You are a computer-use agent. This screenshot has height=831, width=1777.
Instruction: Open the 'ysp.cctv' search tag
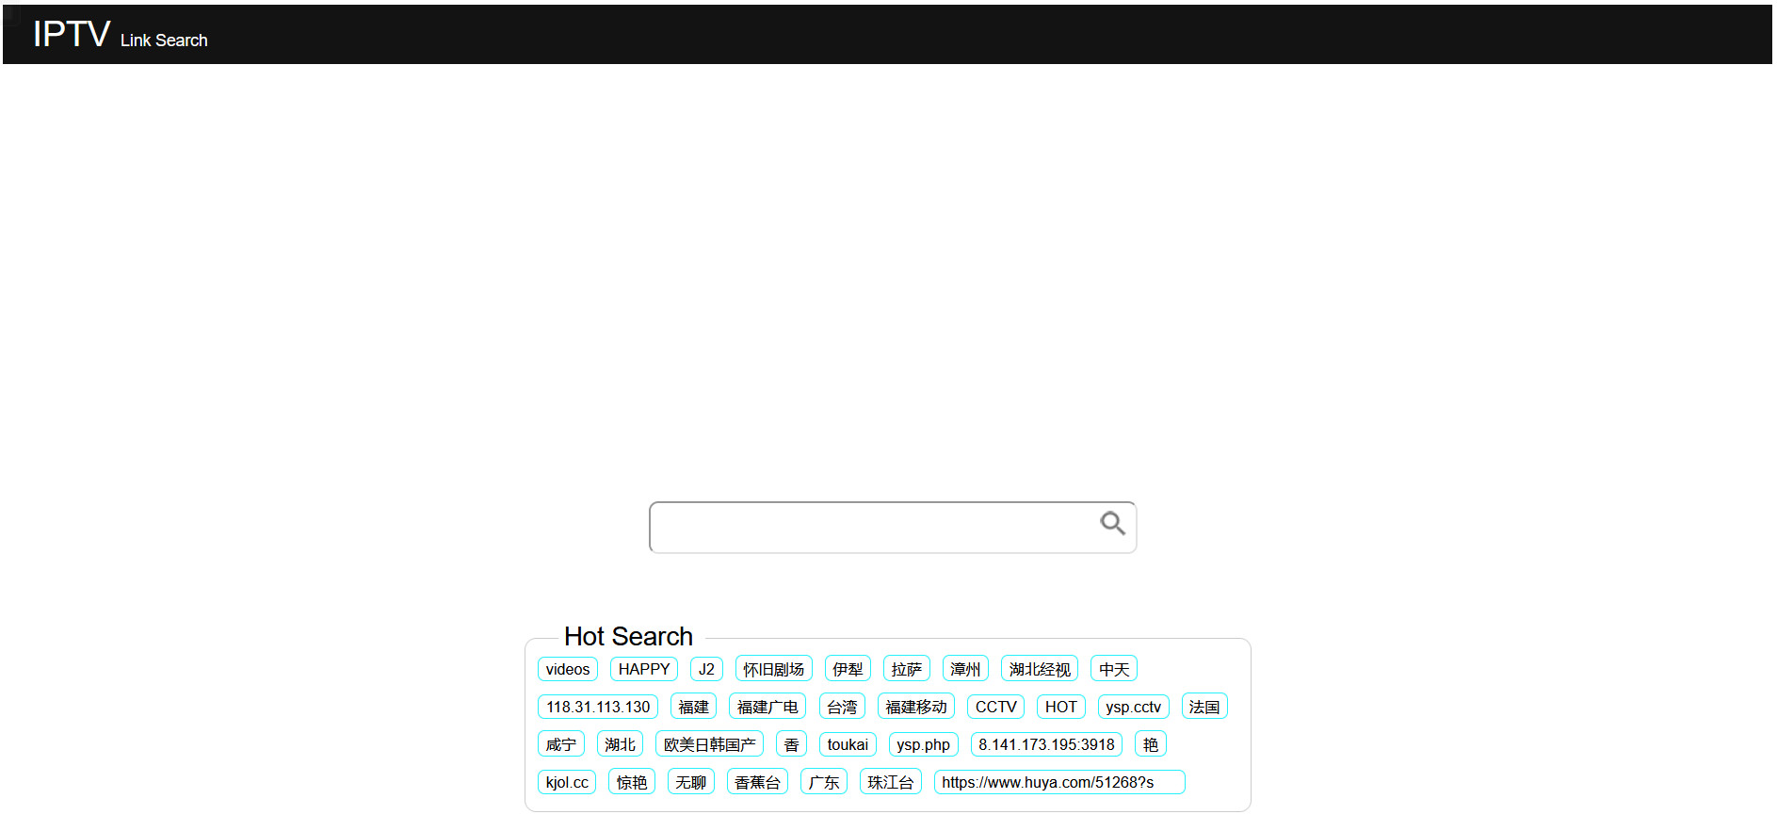(x=1133, y=707)
